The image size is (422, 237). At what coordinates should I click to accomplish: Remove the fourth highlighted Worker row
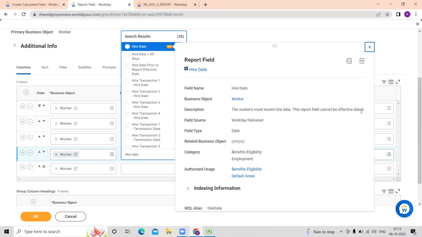tap(30, 153)
